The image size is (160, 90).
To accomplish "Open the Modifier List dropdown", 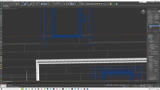I will 153,13.
